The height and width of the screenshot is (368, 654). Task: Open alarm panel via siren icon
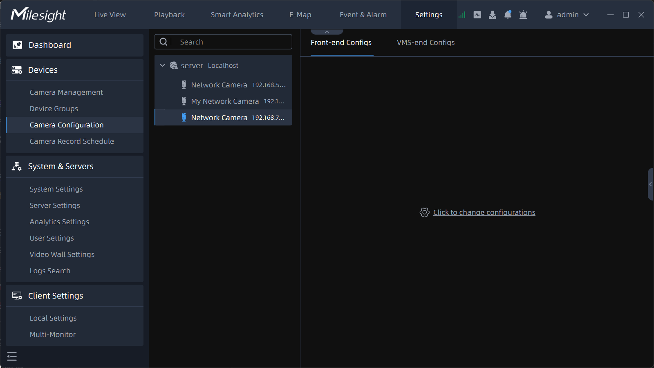pos(523,15)
